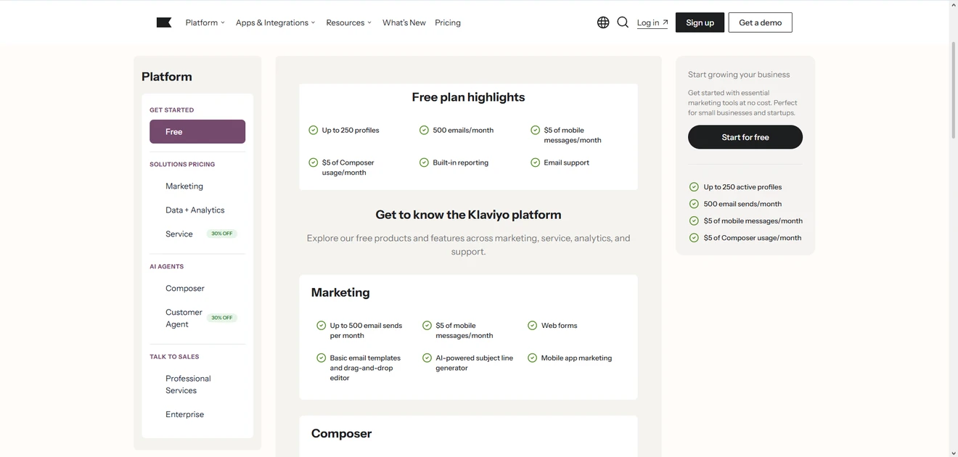Click checkmark beside Mobile app marketing
This screenshot has height=457, width=958.
pos(533,358)
